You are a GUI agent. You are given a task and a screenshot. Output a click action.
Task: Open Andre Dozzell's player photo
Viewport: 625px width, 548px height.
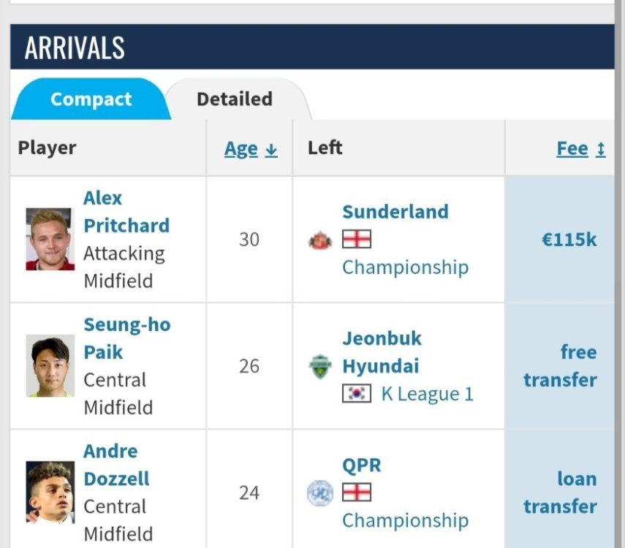coord(50,492)
